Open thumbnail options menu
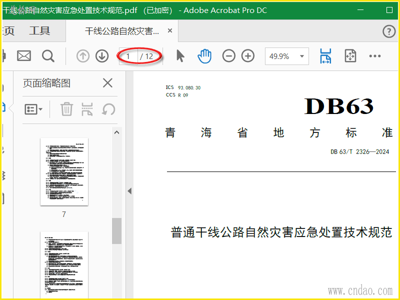400x300 pixels. pos(33,109)
